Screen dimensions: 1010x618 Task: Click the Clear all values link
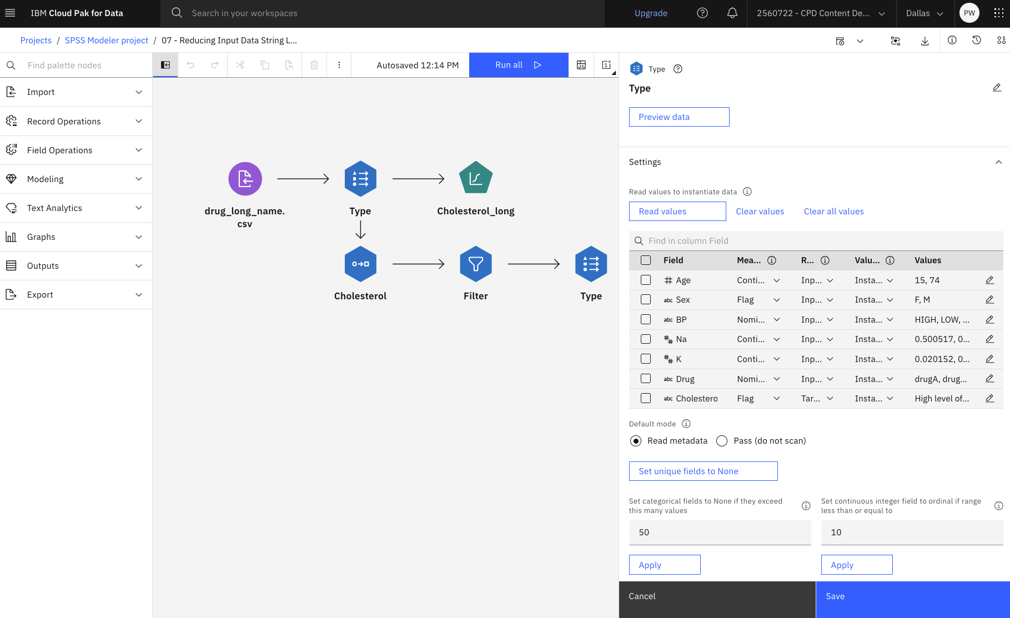coord(833,212)
